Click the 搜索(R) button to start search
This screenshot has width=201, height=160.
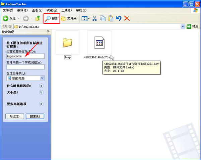pyautogui.click(x=35, y=117)
